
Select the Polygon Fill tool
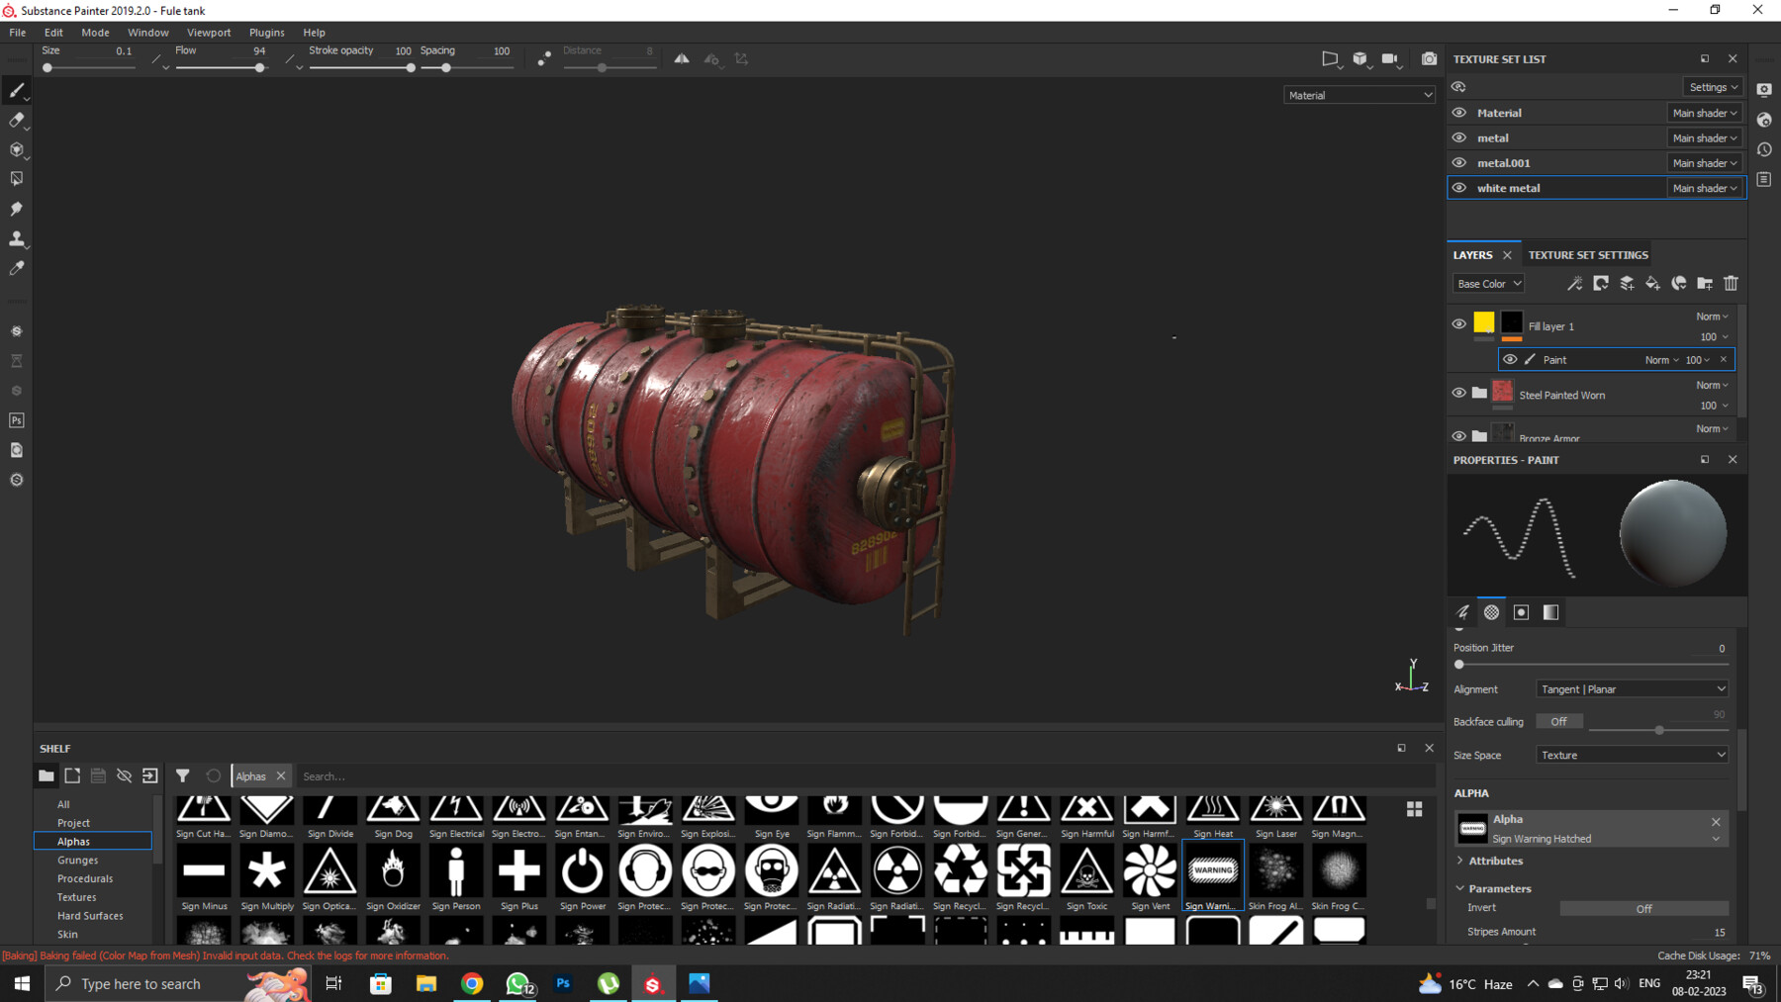click(17, 178)
